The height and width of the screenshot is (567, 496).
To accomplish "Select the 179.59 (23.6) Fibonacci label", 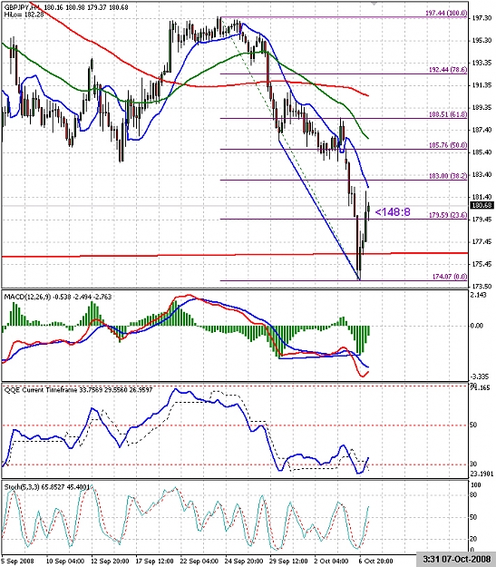I will 448,215.
